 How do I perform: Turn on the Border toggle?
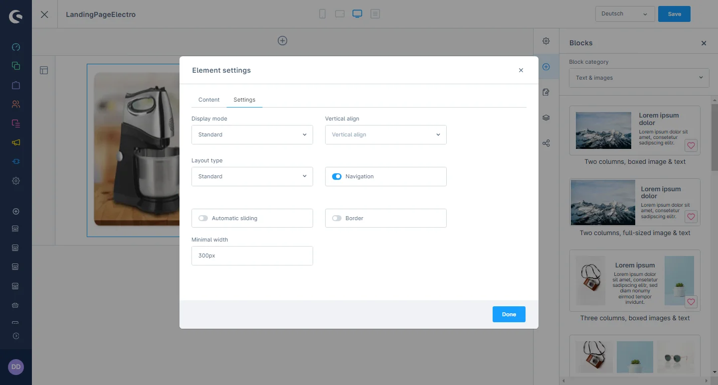coord(337,218)
